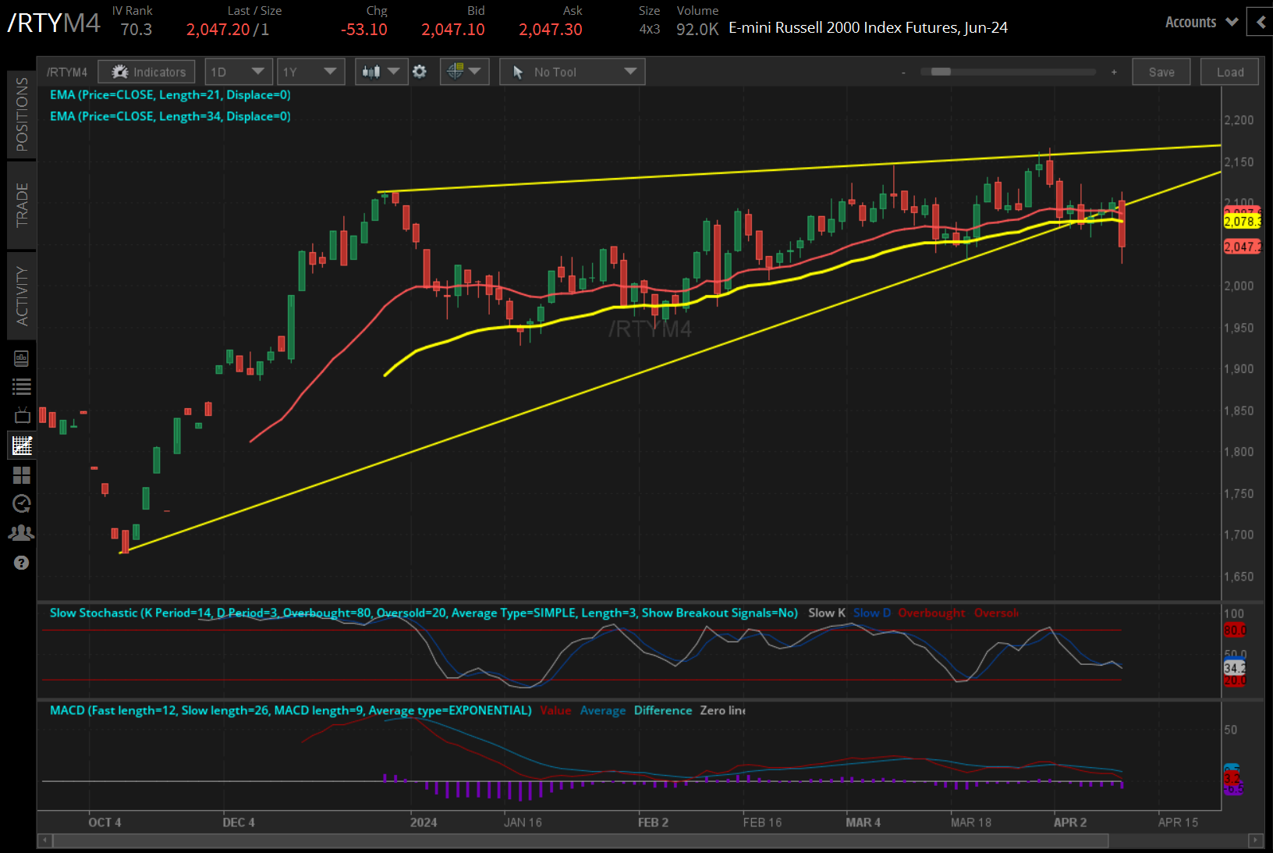This screenshot has width=1273, height=853.
Task: Click the Save chart button
Action: tap(1161, 72)
